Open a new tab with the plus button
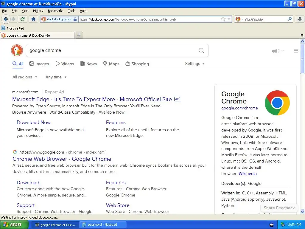The image size is (305, 229). (x=79, y=35)
